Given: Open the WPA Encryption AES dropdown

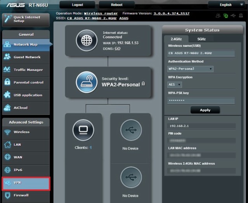Looking at the screenshot, I should 175,85.
